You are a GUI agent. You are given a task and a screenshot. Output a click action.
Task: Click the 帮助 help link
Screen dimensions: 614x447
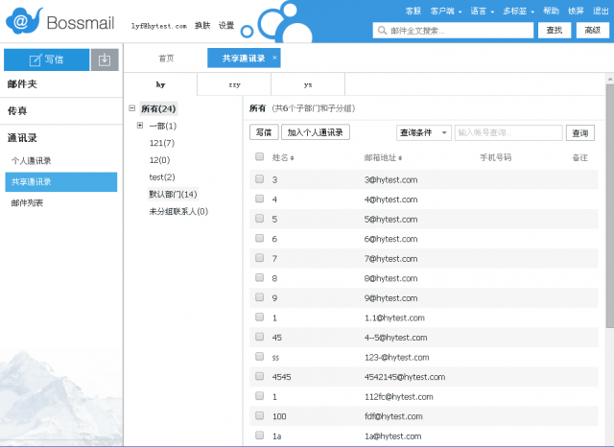pos(551,11)
